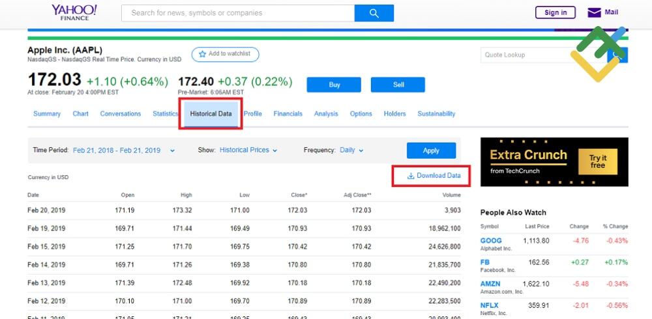Click the Sign in button
The height and width of the screenshot is (319, 652).
tap(555, 12)
